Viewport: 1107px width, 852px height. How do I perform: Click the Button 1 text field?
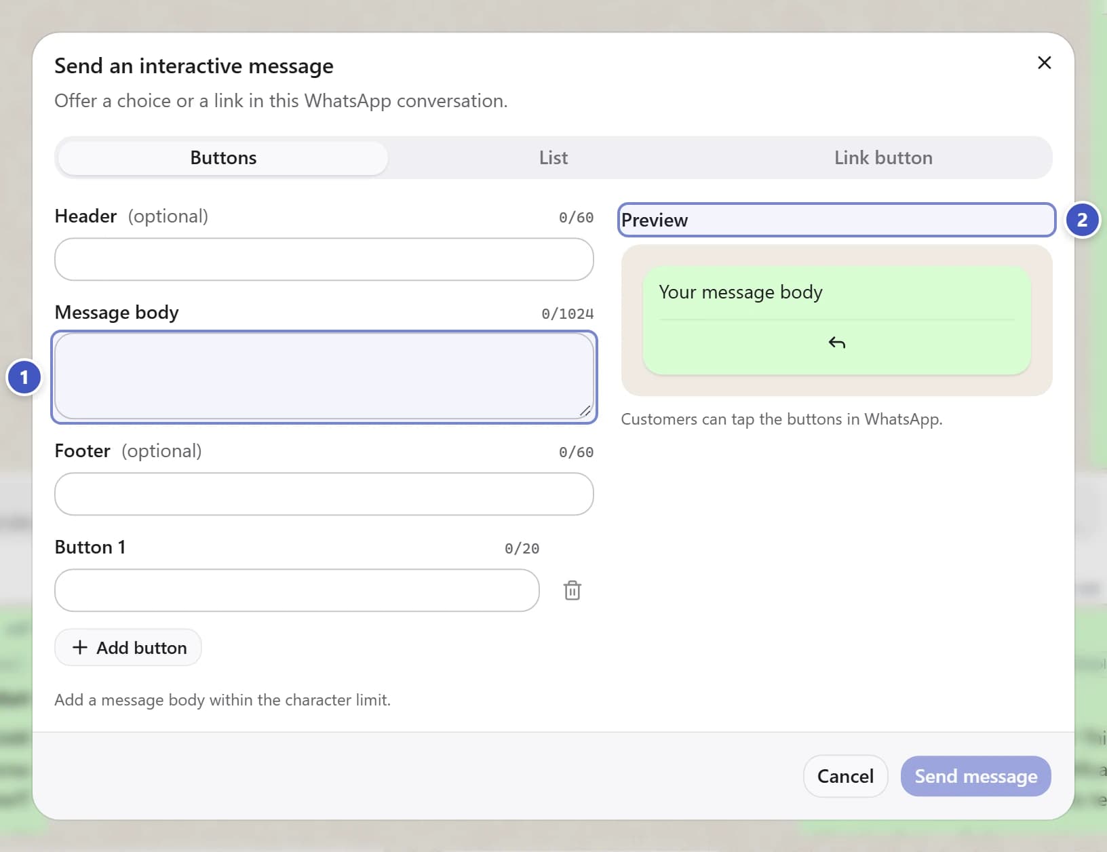click(297, 590)
